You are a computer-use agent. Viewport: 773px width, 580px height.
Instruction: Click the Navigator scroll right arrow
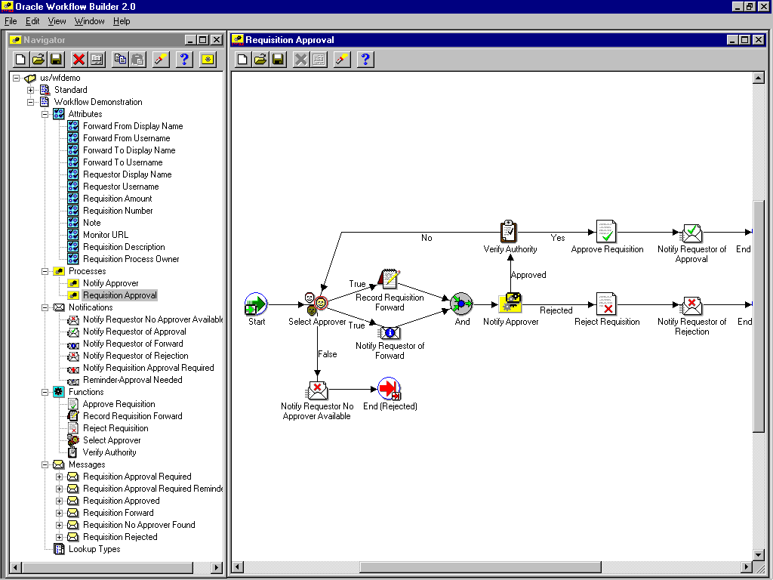point(217,568)
